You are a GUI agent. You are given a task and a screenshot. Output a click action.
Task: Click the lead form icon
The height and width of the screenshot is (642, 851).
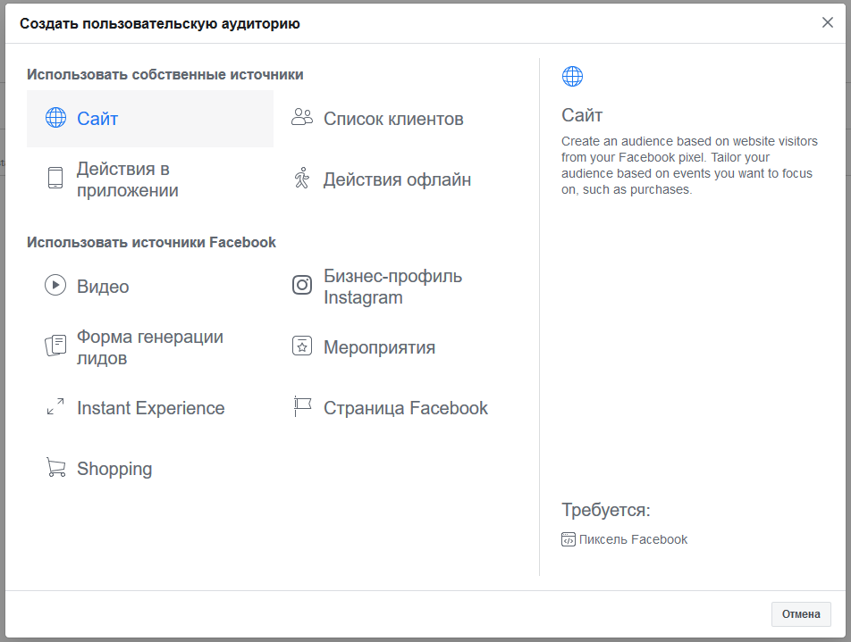pyautogui.click(x=55, y=346)
